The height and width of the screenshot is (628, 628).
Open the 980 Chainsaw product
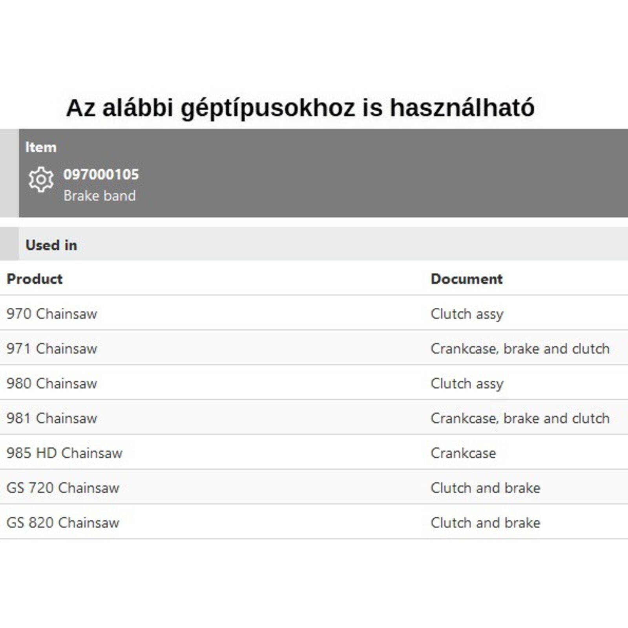pos(52,383)
